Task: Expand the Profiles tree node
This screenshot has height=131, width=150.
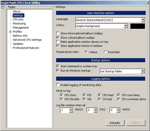Action: coord(10,32)
